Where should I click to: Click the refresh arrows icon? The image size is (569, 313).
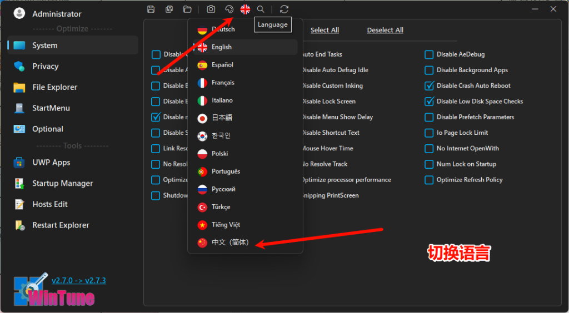pos(284,9)
